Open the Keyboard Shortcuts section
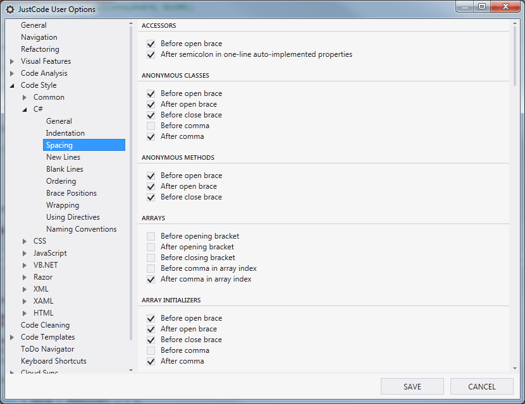525x404 pixels. click(x=54, y=361)
